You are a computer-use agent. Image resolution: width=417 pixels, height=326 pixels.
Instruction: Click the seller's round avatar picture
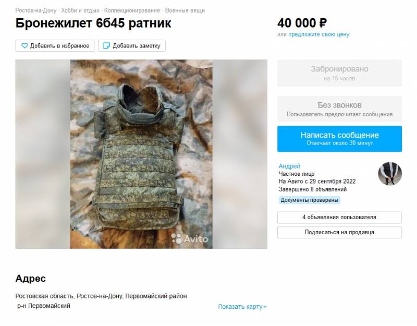tap(390, 174)
